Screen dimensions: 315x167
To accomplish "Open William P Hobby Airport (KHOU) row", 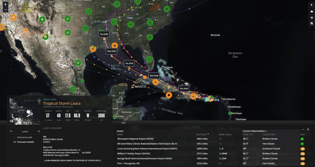I will click(x=211, y=154).
